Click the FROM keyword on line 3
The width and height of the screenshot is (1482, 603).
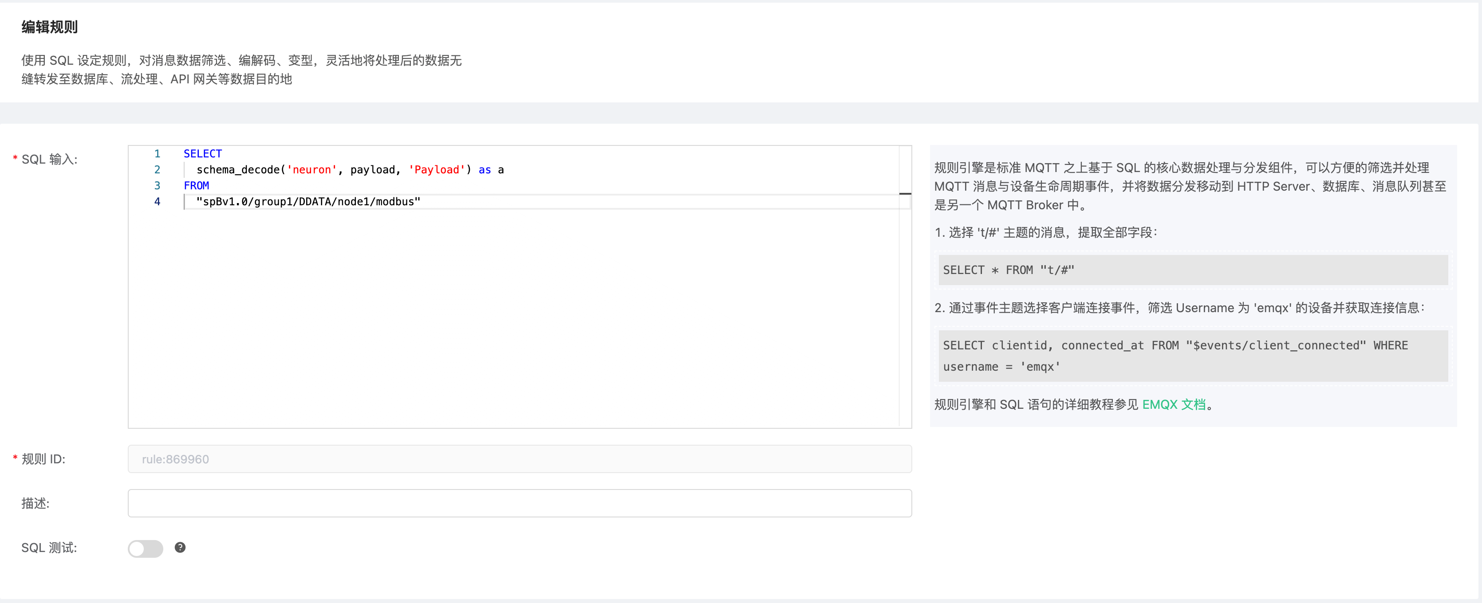pyautogui.click(x=196, y=186)
